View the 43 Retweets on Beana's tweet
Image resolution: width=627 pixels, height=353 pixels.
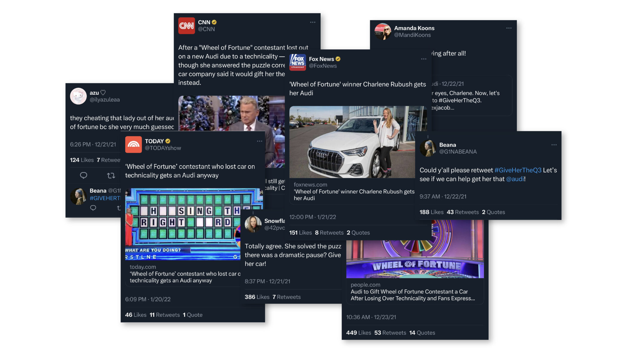pos(462,212)
